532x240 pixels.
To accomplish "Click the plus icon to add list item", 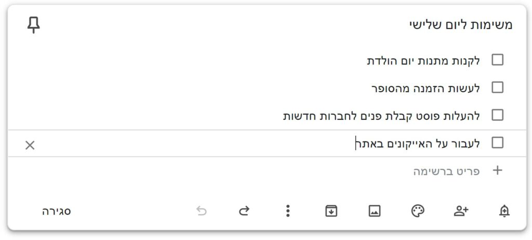I will point(497,170).
